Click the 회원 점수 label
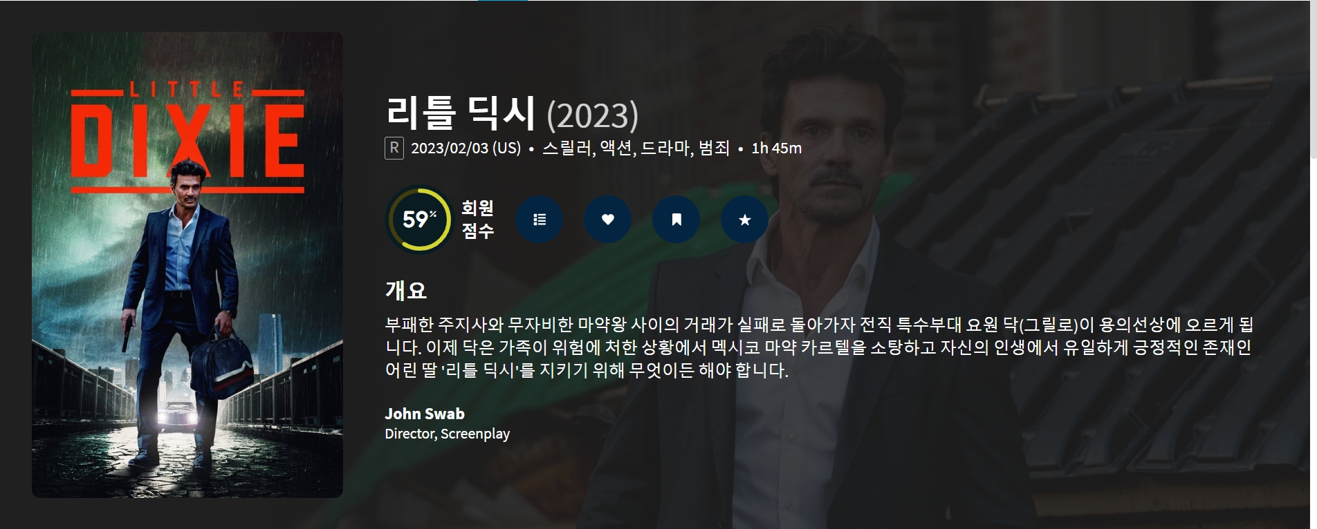Image resolution: width=1317 pixels, height=529 pixels. (477, 220)
